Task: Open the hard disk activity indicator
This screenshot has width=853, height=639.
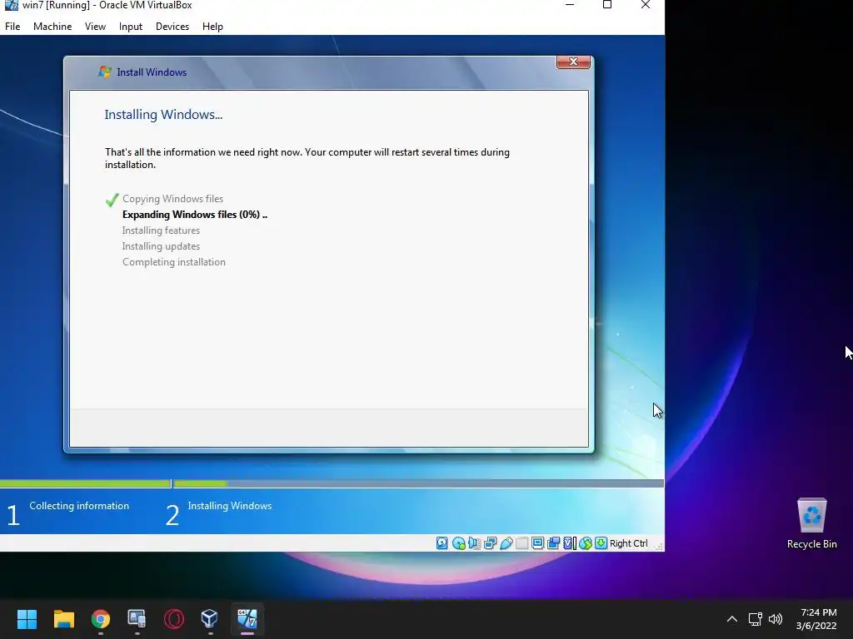Action: pos(442,542)
